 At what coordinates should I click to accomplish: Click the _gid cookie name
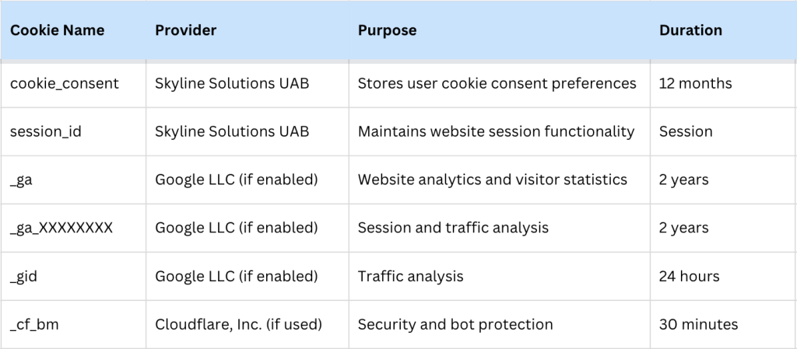coord(24,276)
